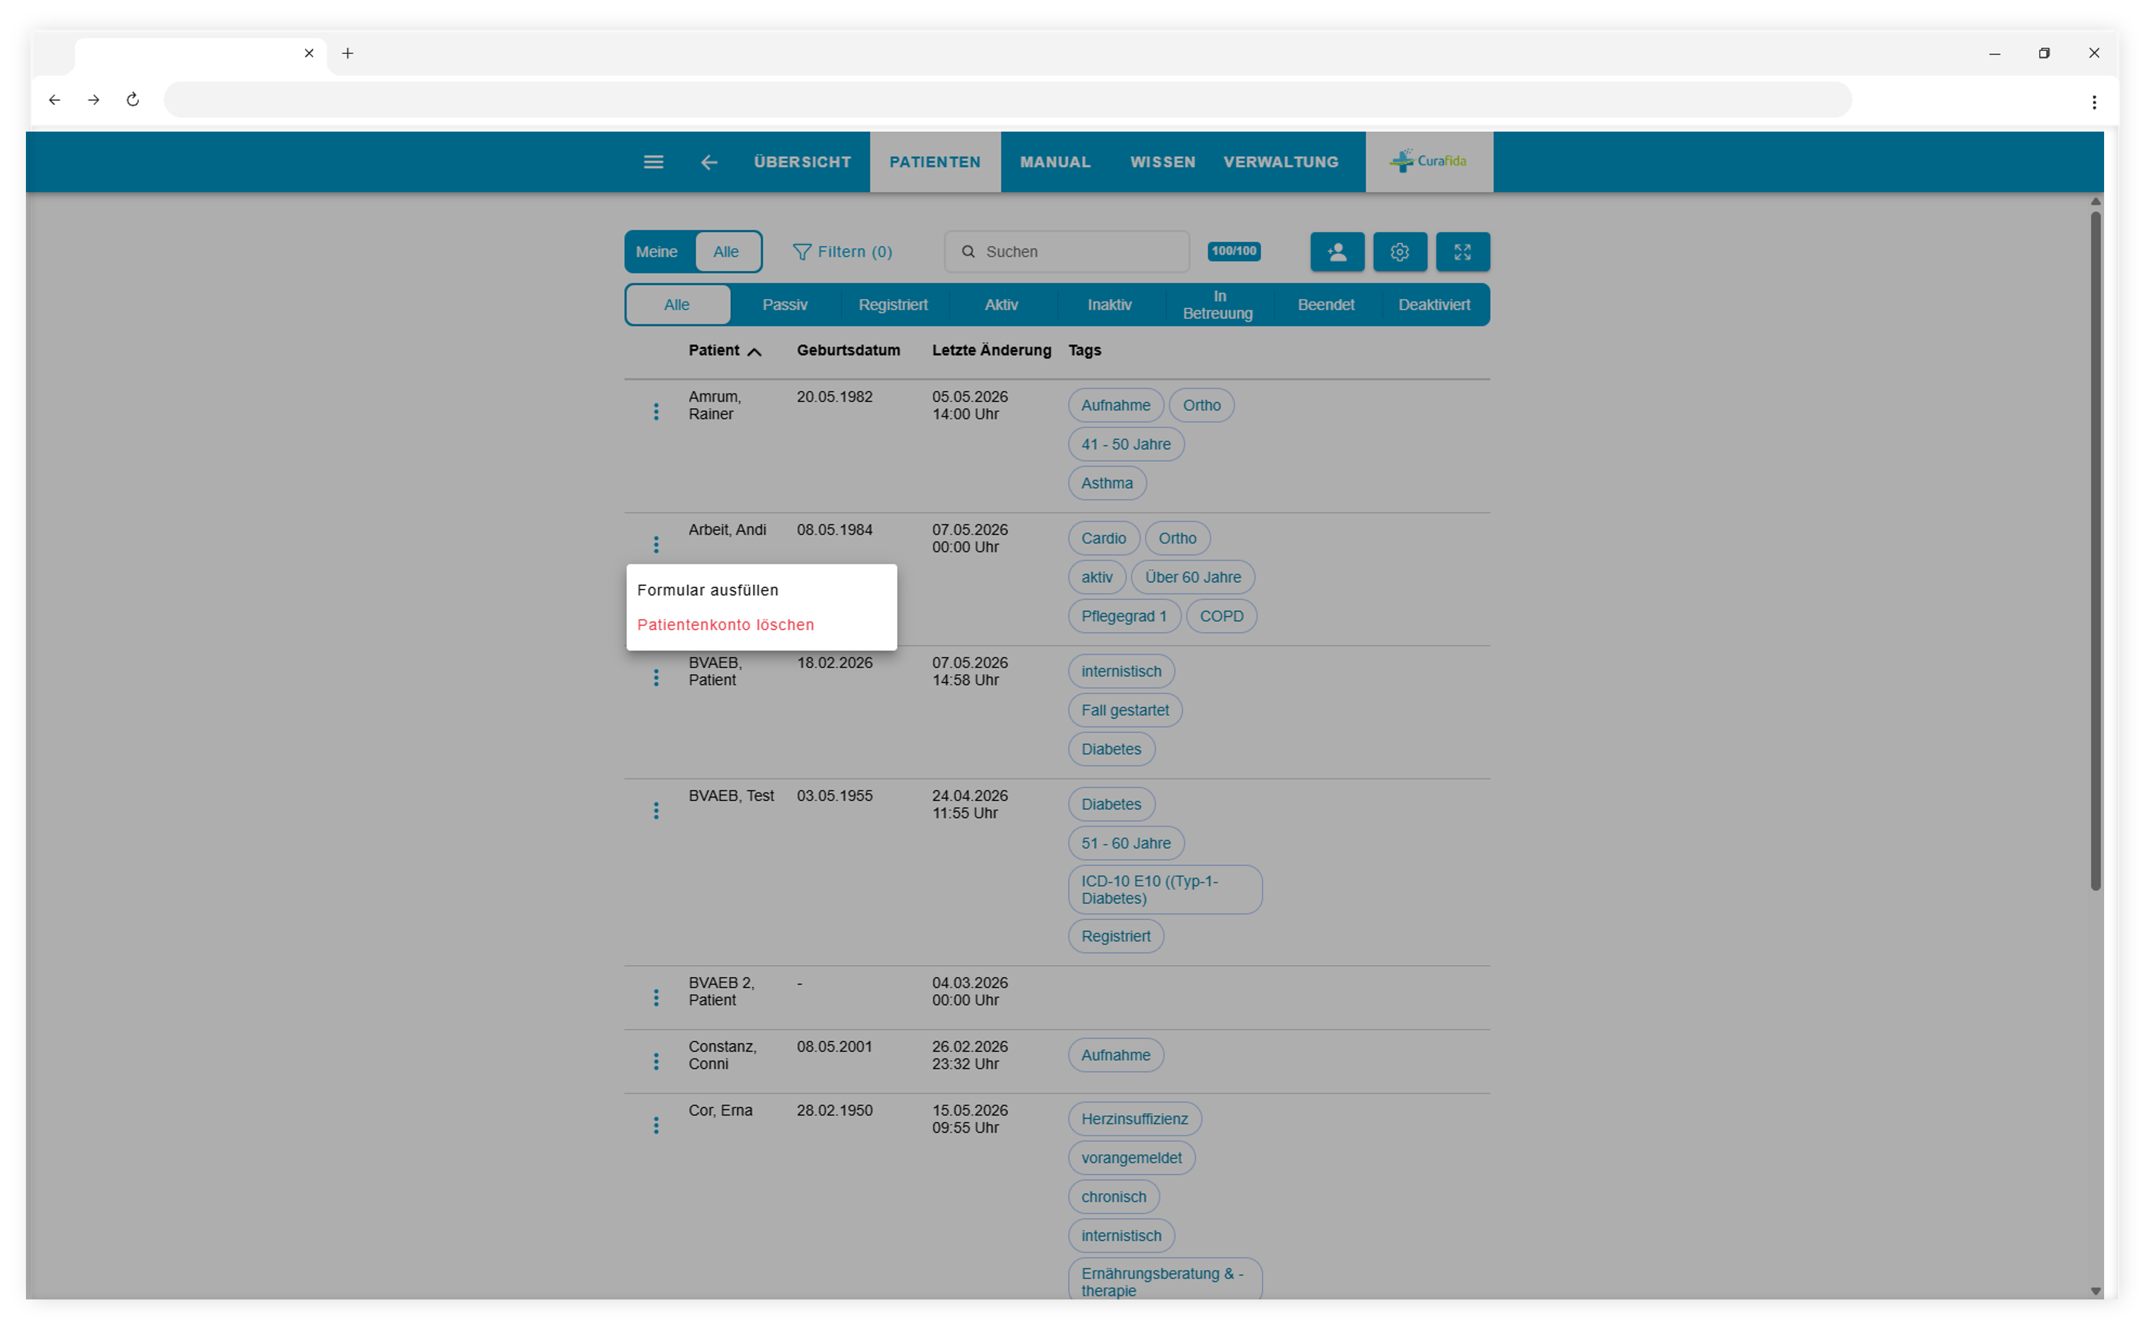The width and height of the screenshot is (2150, 1330).
Task: Click the Fall gestartet tag chip
Action: point(1125,710)
